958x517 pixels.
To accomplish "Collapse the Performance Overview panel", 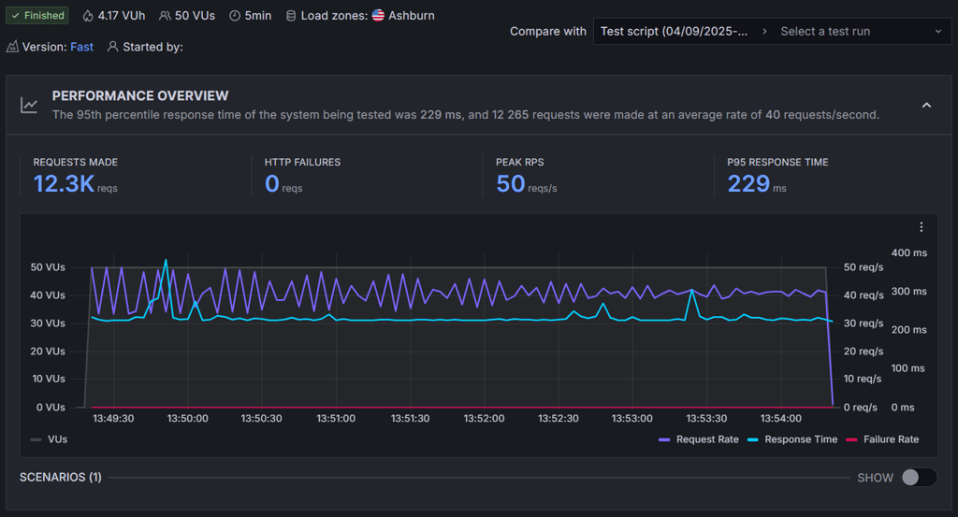I will pyautogui.click(x=927, y=105).
